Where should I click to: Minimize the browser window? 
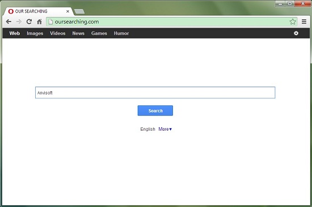click(280, 4)
